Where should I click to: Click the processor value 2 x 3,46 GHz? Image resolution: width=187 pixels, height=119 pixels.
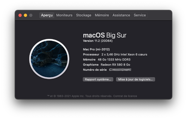tap(124, 55)
